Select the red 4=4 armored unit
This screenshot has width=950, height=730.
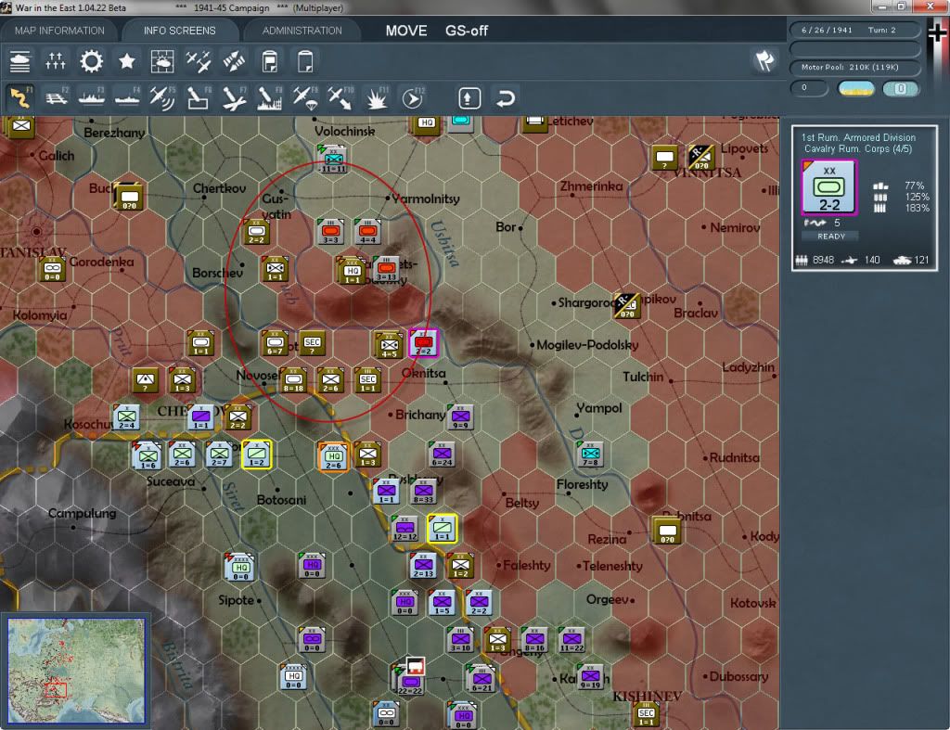coord(367,232)
